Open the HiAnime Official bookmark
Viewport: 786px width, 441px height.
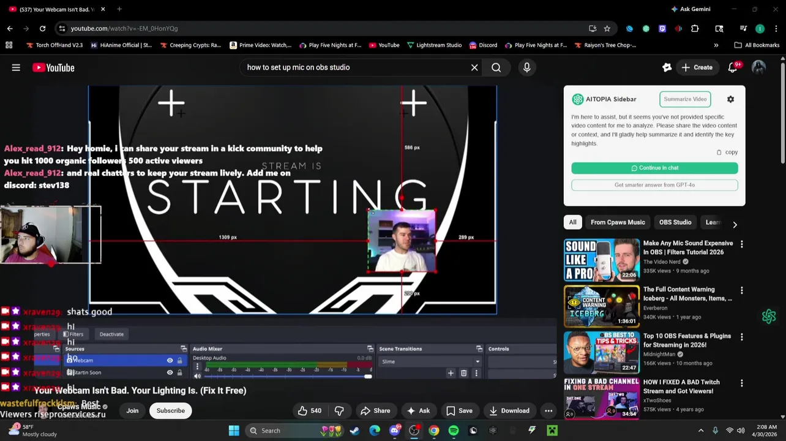121,45
